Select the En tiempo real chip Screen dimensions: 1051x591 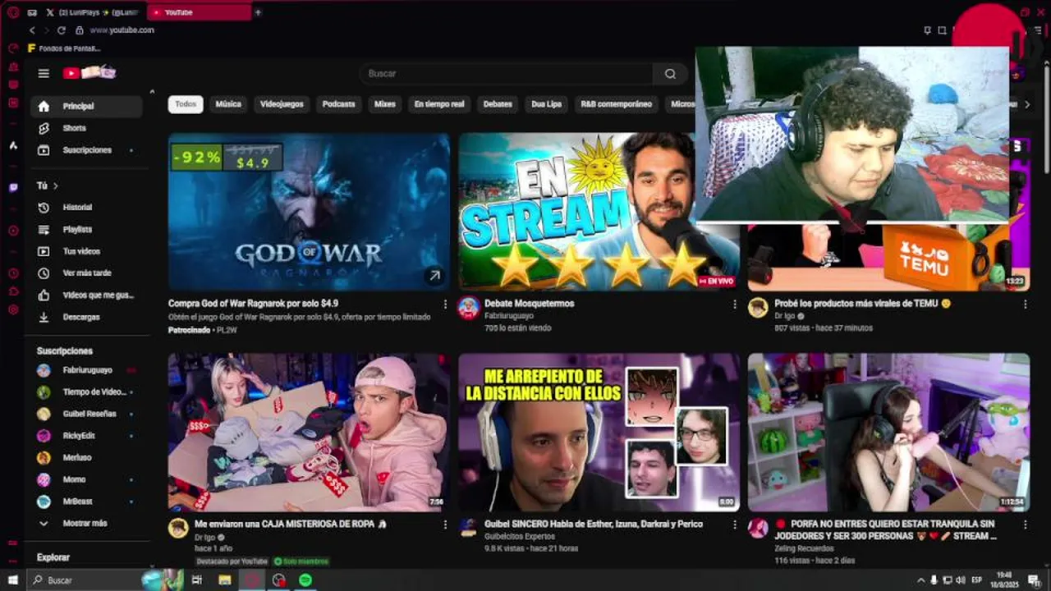tap(439, 104)
